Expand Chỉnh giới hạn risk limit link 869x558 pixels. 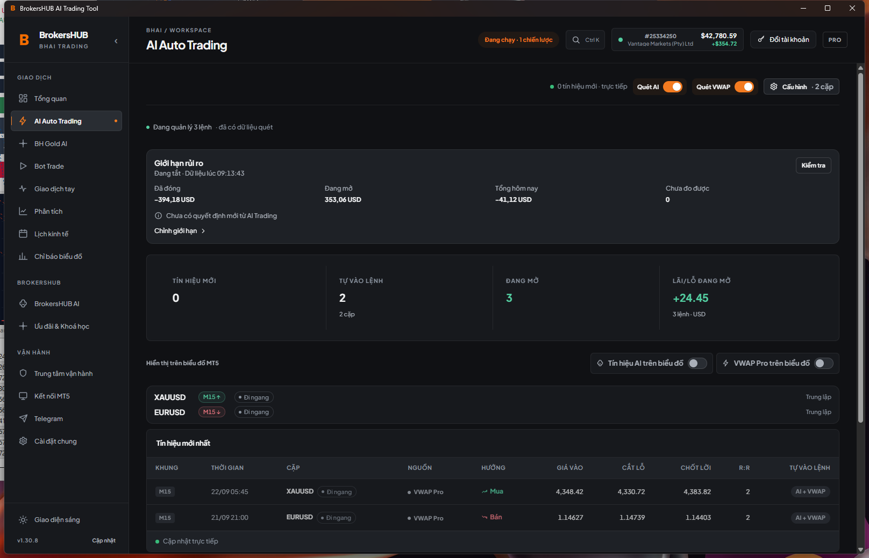pos(180,231)
